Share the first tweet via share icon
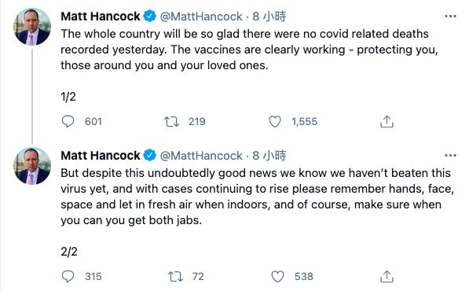The height and width of the screenshot is (291, 469). 387,122
